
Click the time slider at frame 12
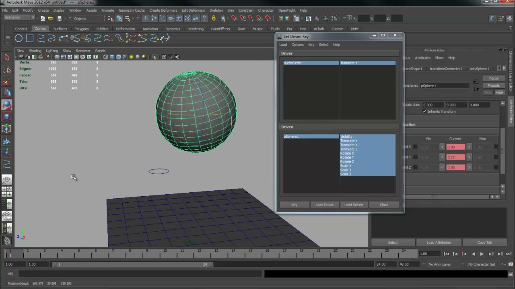(x=199, y=253)
